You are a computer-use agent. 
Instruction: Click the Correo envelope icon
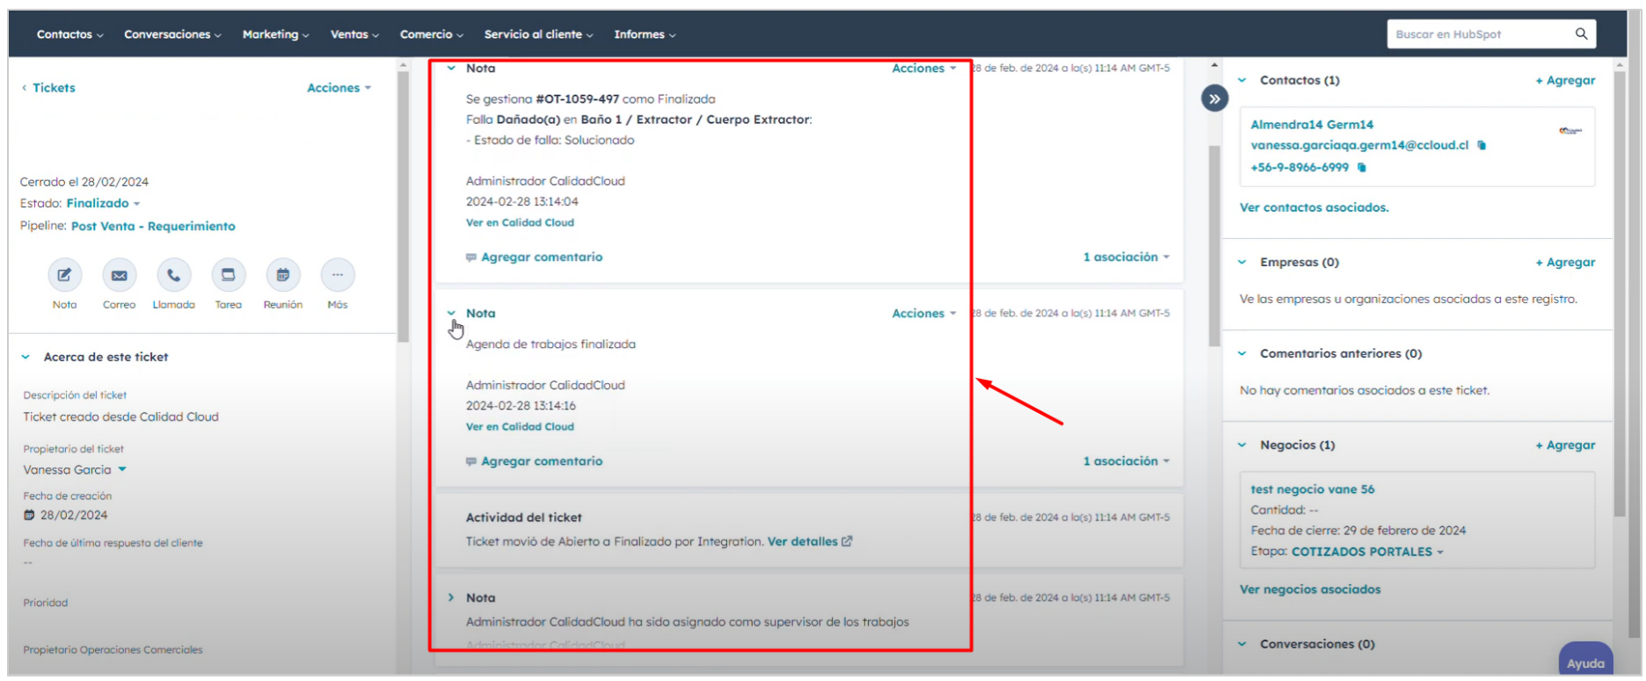[119, 275]
